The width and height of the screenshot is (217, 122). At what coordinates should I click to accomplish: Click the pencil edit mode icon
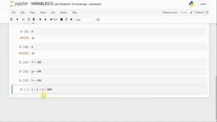click(191, 13)
